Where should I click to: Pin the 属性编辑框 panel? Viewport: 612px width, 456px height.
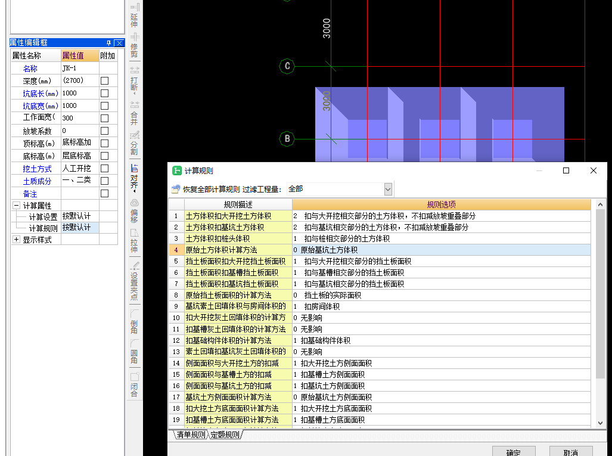109,43
